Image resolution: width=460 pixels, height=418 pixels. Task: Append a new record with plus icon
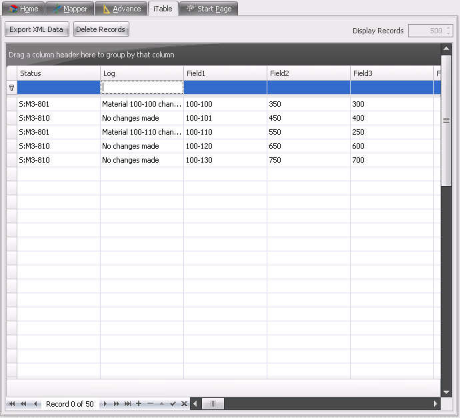coord(139,404)
